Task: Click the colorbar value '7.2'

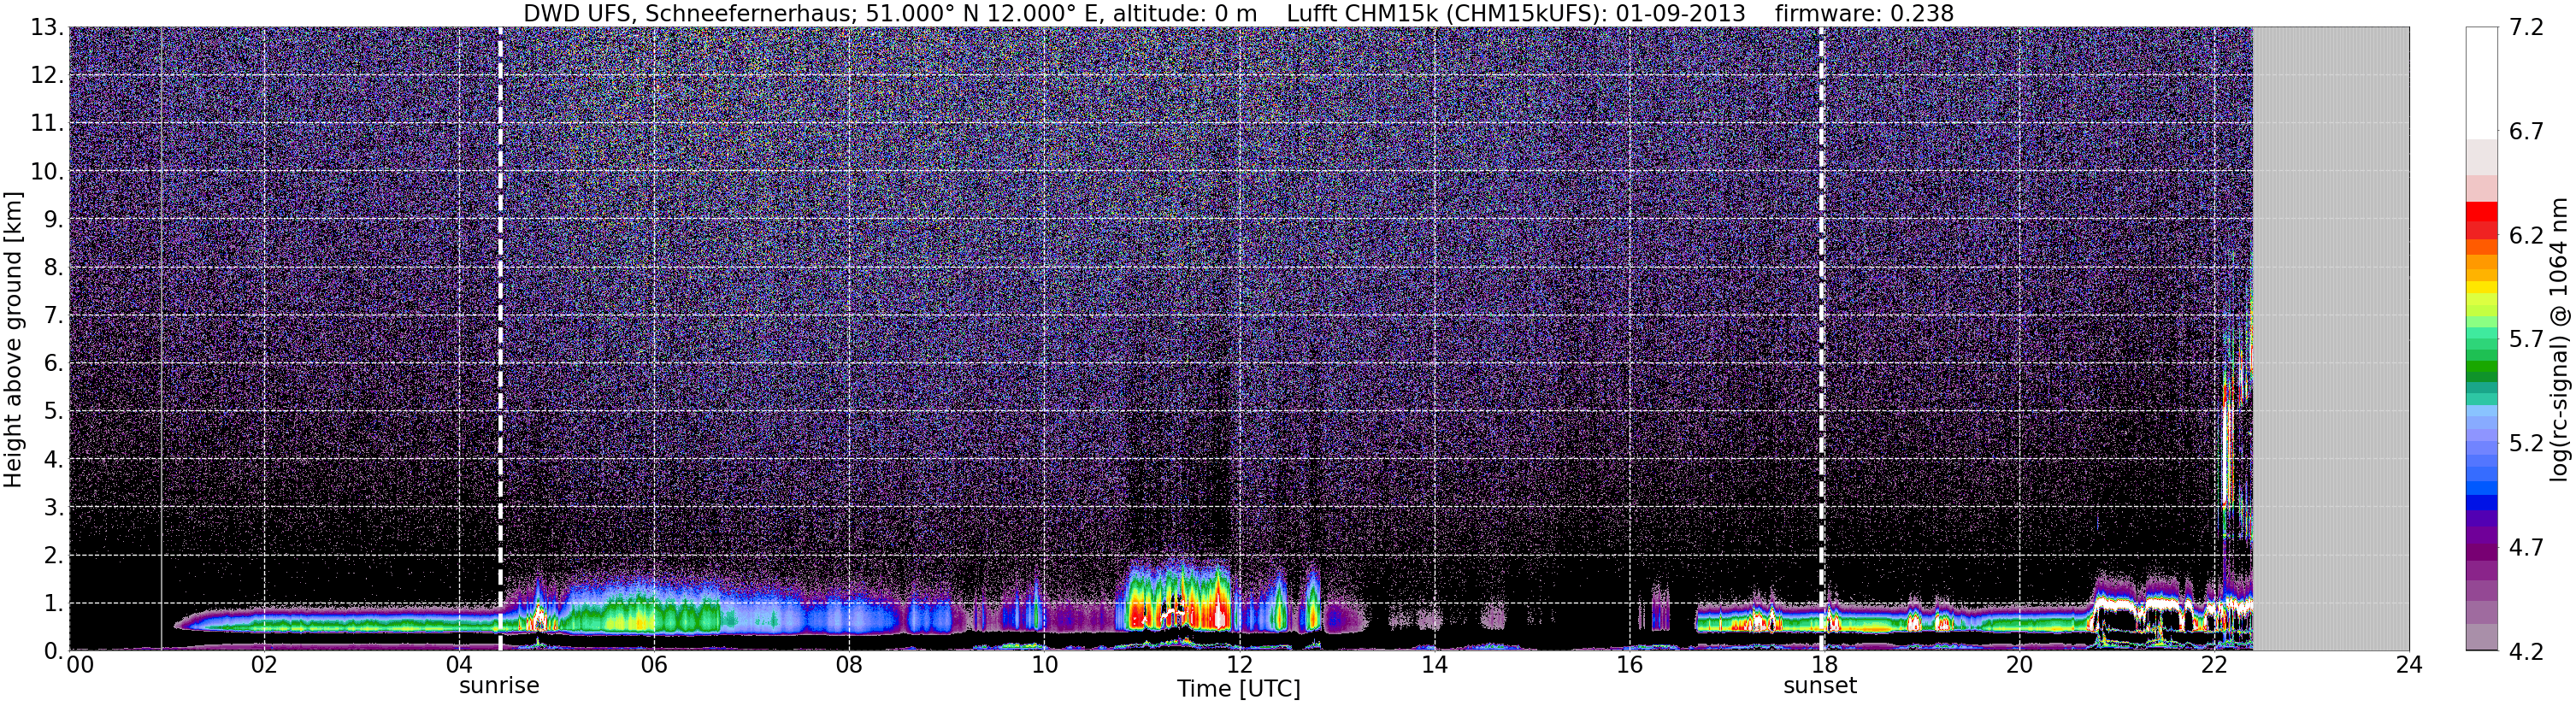Action: (2526, 28)
